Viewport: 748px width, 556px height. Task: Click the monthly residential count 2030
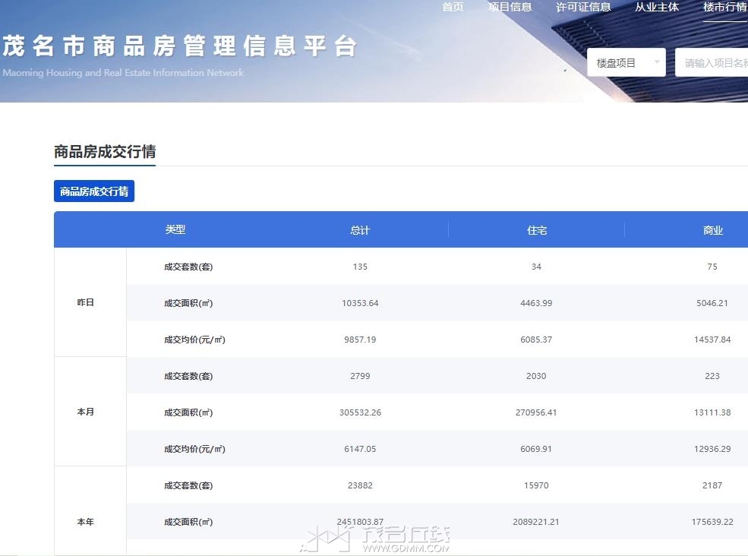click(x=536, y=376)
